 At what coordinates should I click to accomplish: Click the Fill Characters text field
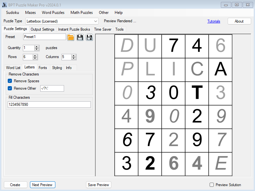49,105
